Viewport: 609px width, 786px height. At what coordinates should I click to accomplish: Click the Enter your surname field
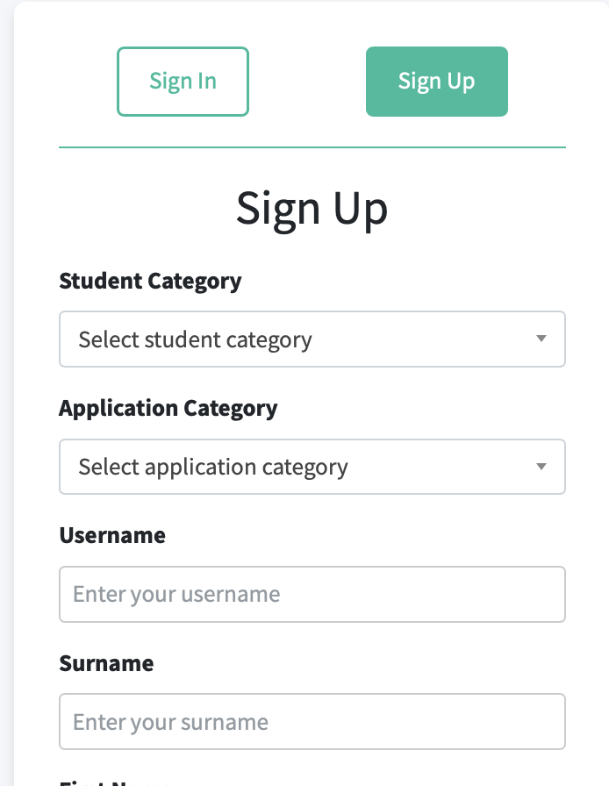point(312,721)
